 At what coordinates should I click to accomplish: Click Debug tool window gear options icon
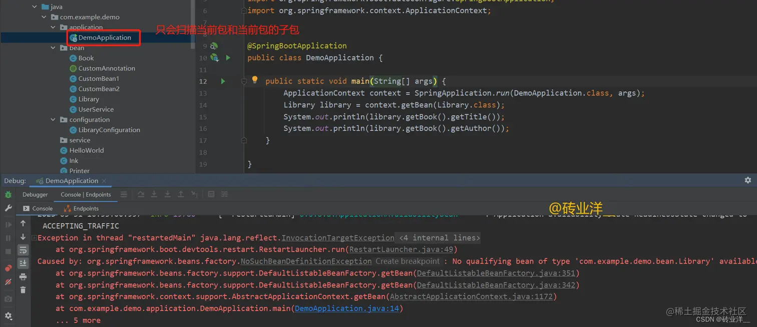[x=748, y=180]
